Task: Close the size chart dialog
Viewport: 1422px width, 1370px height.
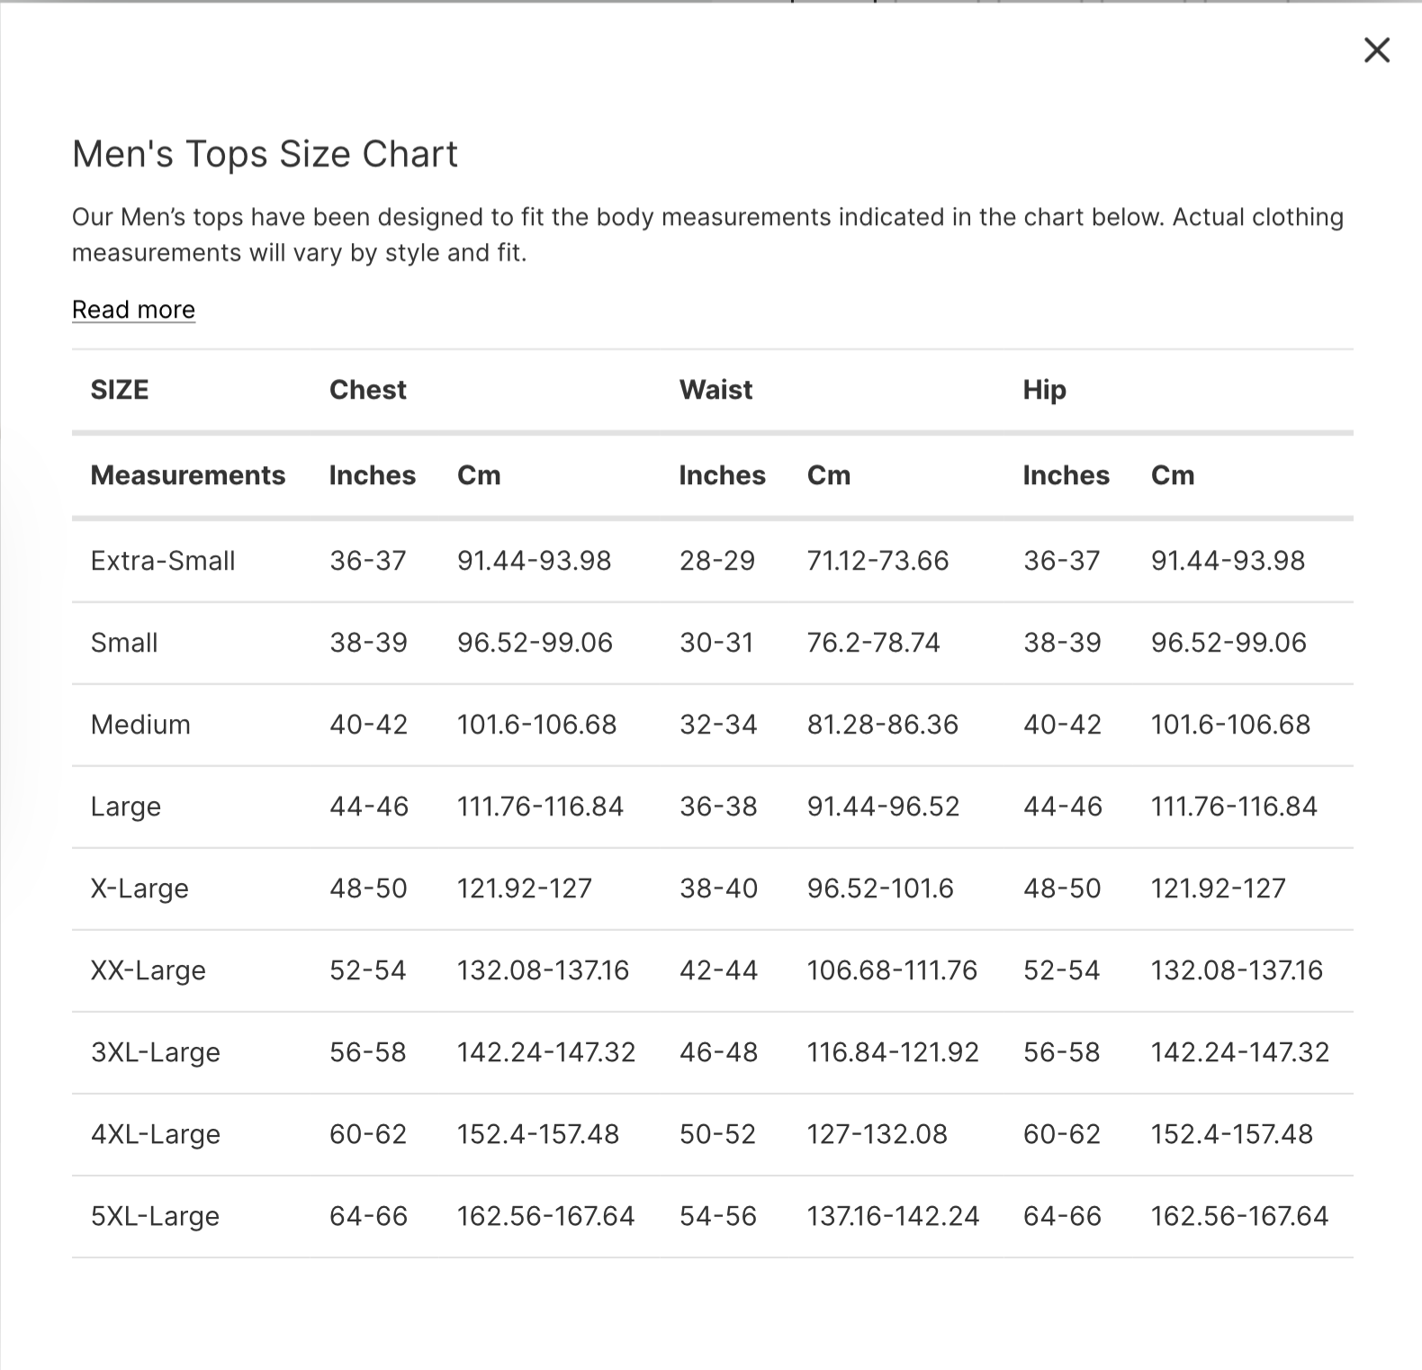Action: click(x=1376, y=50)
